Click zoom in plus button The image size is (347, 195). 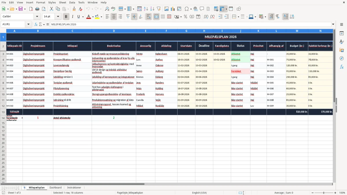click(x=335, y=193)
